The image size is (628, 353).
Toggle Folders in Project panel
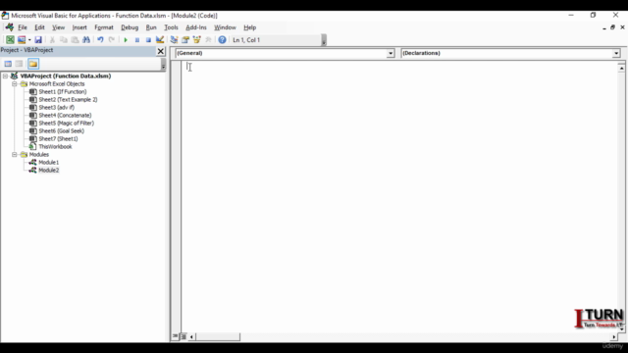pos(33,64)
